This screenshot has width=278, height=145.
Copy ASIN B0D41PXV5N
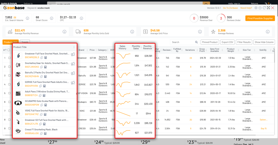pos(40,86)
